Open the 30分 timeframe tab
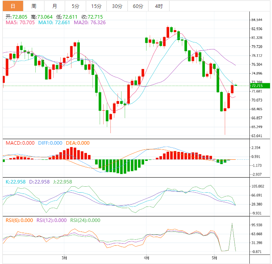Screen dimensions: 272x264 (117, 6)
